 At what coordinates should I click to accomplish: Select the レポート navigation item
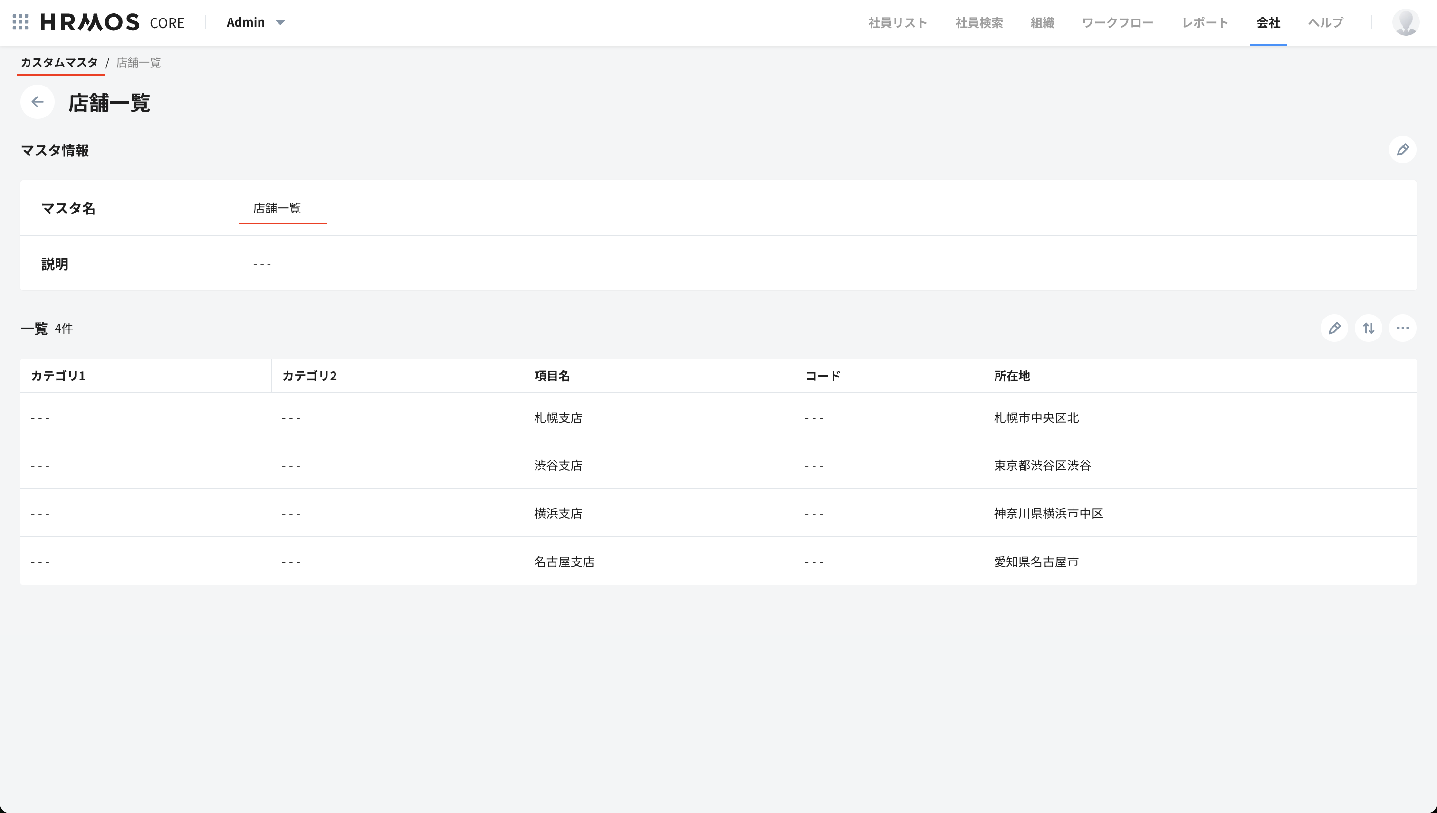tap(1205, 22)
